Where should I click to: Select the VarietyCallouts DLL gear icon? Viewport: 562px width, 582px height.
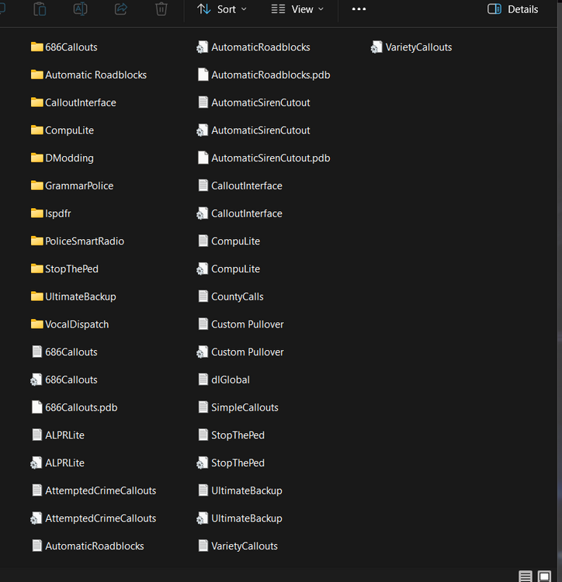(376, 47)
